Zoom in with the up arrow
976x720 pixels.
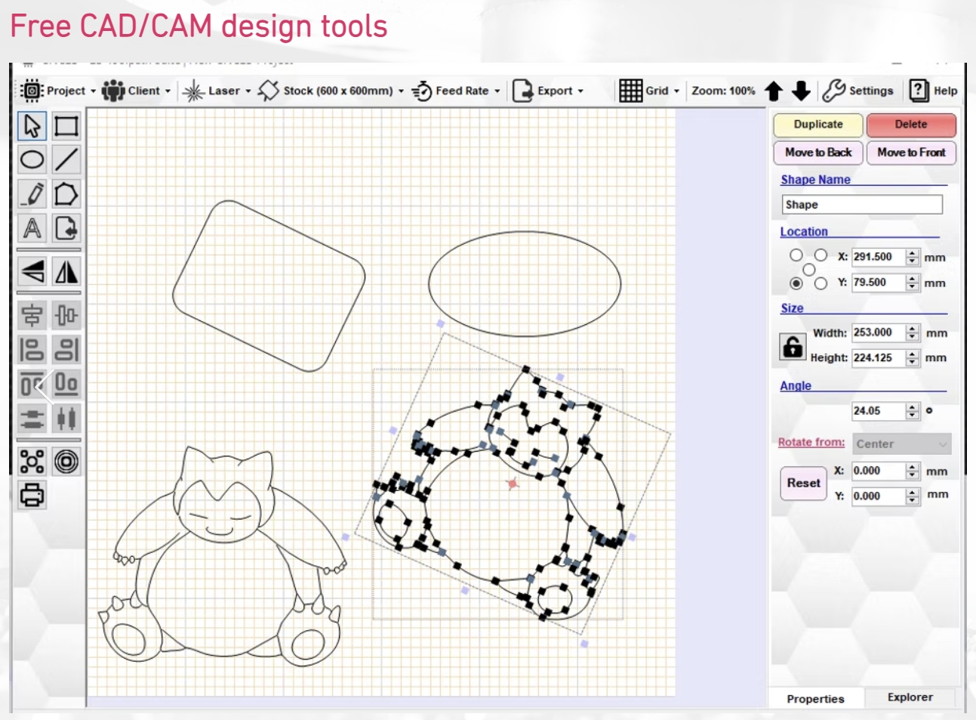coord(774,91)
